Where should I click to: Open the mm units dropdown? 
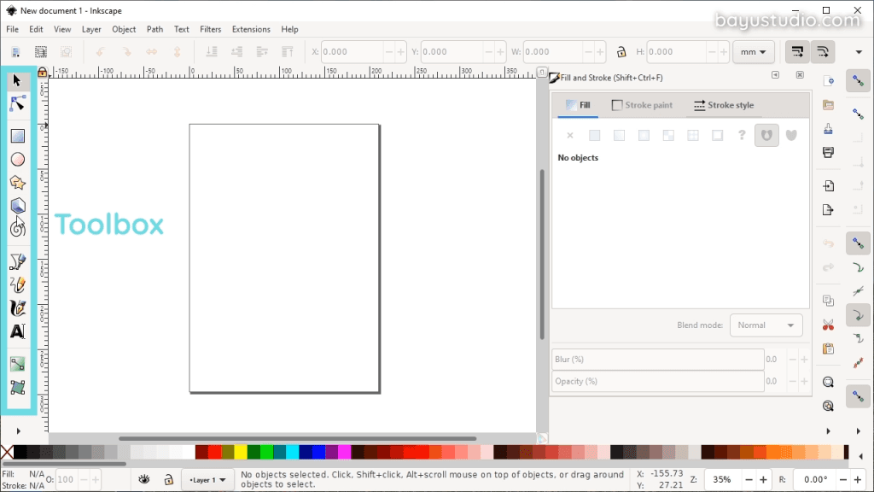(x=753, y=52)
